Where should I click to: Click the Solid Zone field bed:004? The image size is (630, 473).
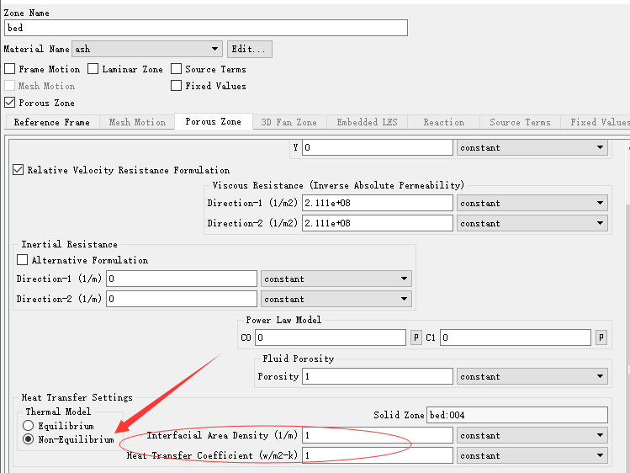coord(517,415)
